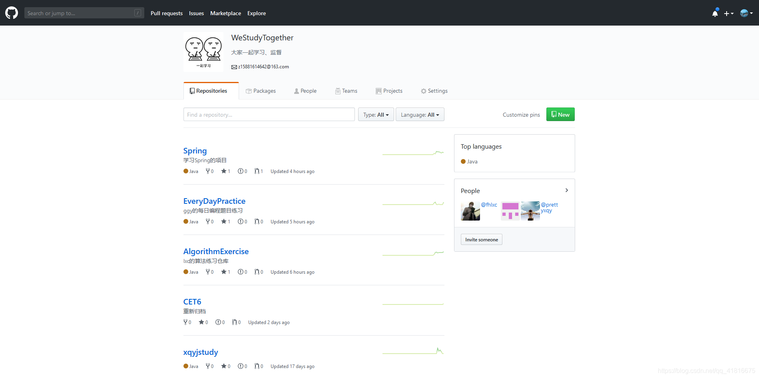Click the pink pixel identicon member avatar
759x378 pixels.
(510, 211)
